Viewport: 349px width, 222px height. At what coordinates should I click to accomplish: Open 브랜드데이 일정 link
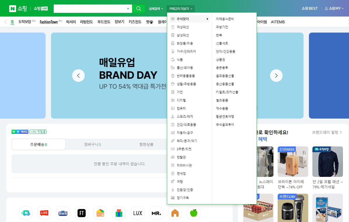tap(327, 133)
